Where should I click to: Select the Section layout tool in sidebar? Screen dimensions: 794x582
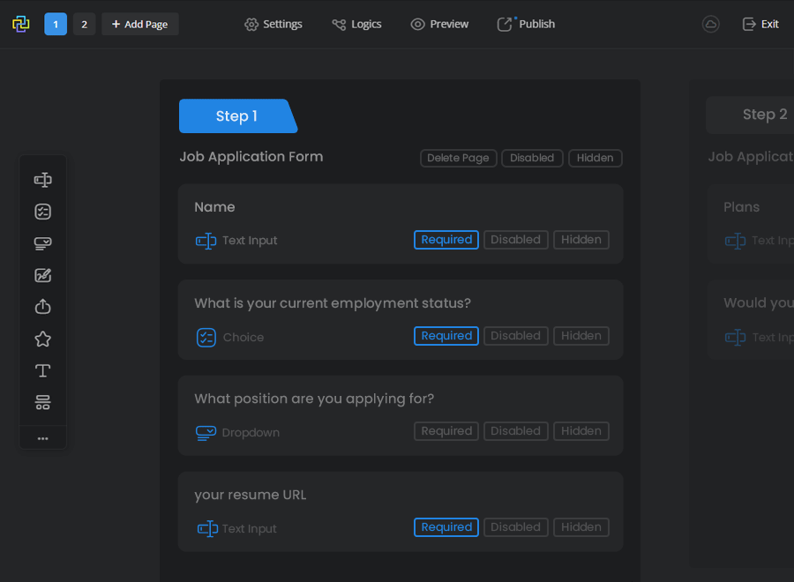(x=42, y=403)
